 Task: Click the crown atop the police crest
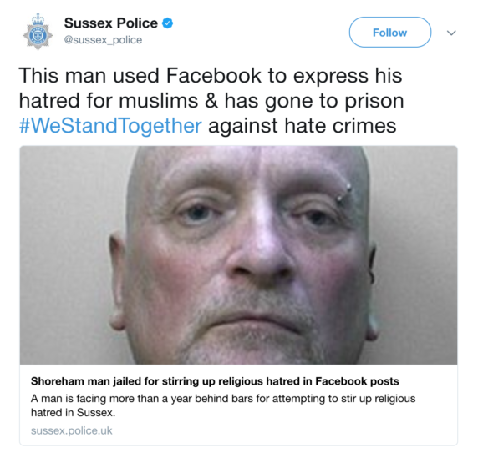point(38,19)
